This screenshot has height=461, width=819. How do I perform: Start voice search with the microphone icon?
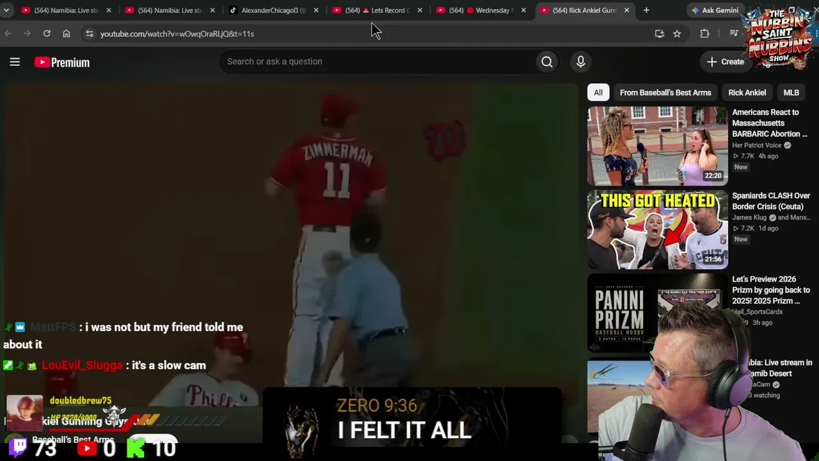(580, 61)
